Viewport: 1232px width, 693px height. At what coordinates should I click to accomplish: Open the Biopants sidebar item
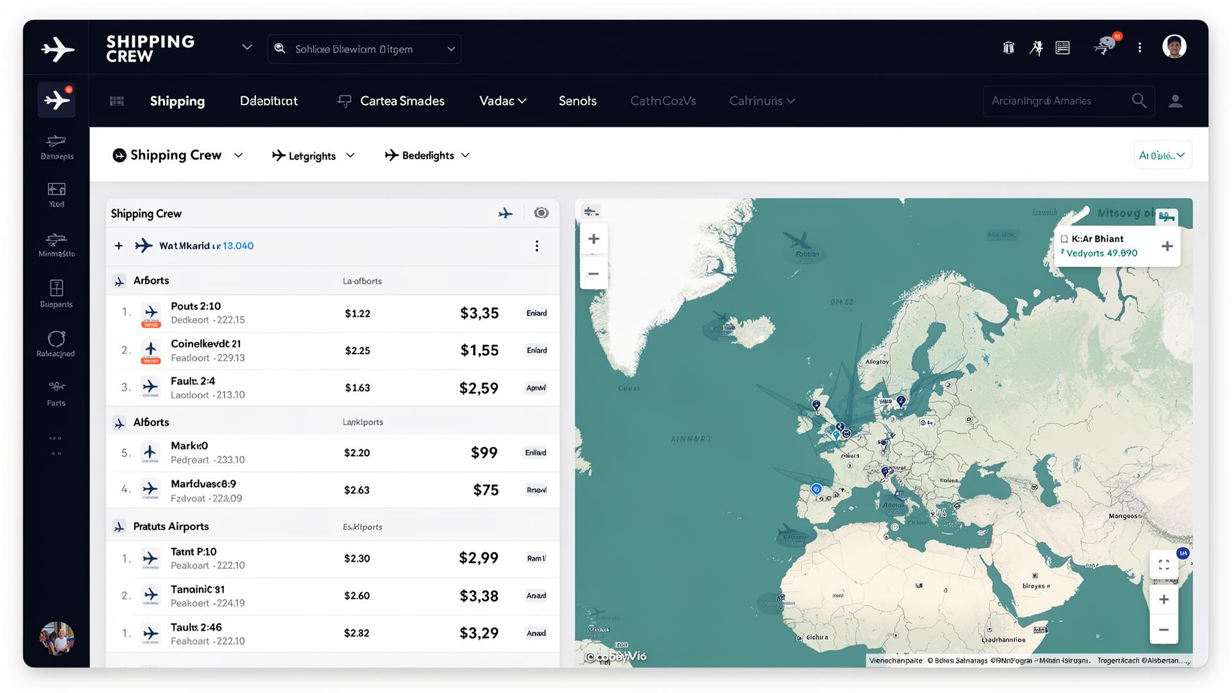[56, 294]
